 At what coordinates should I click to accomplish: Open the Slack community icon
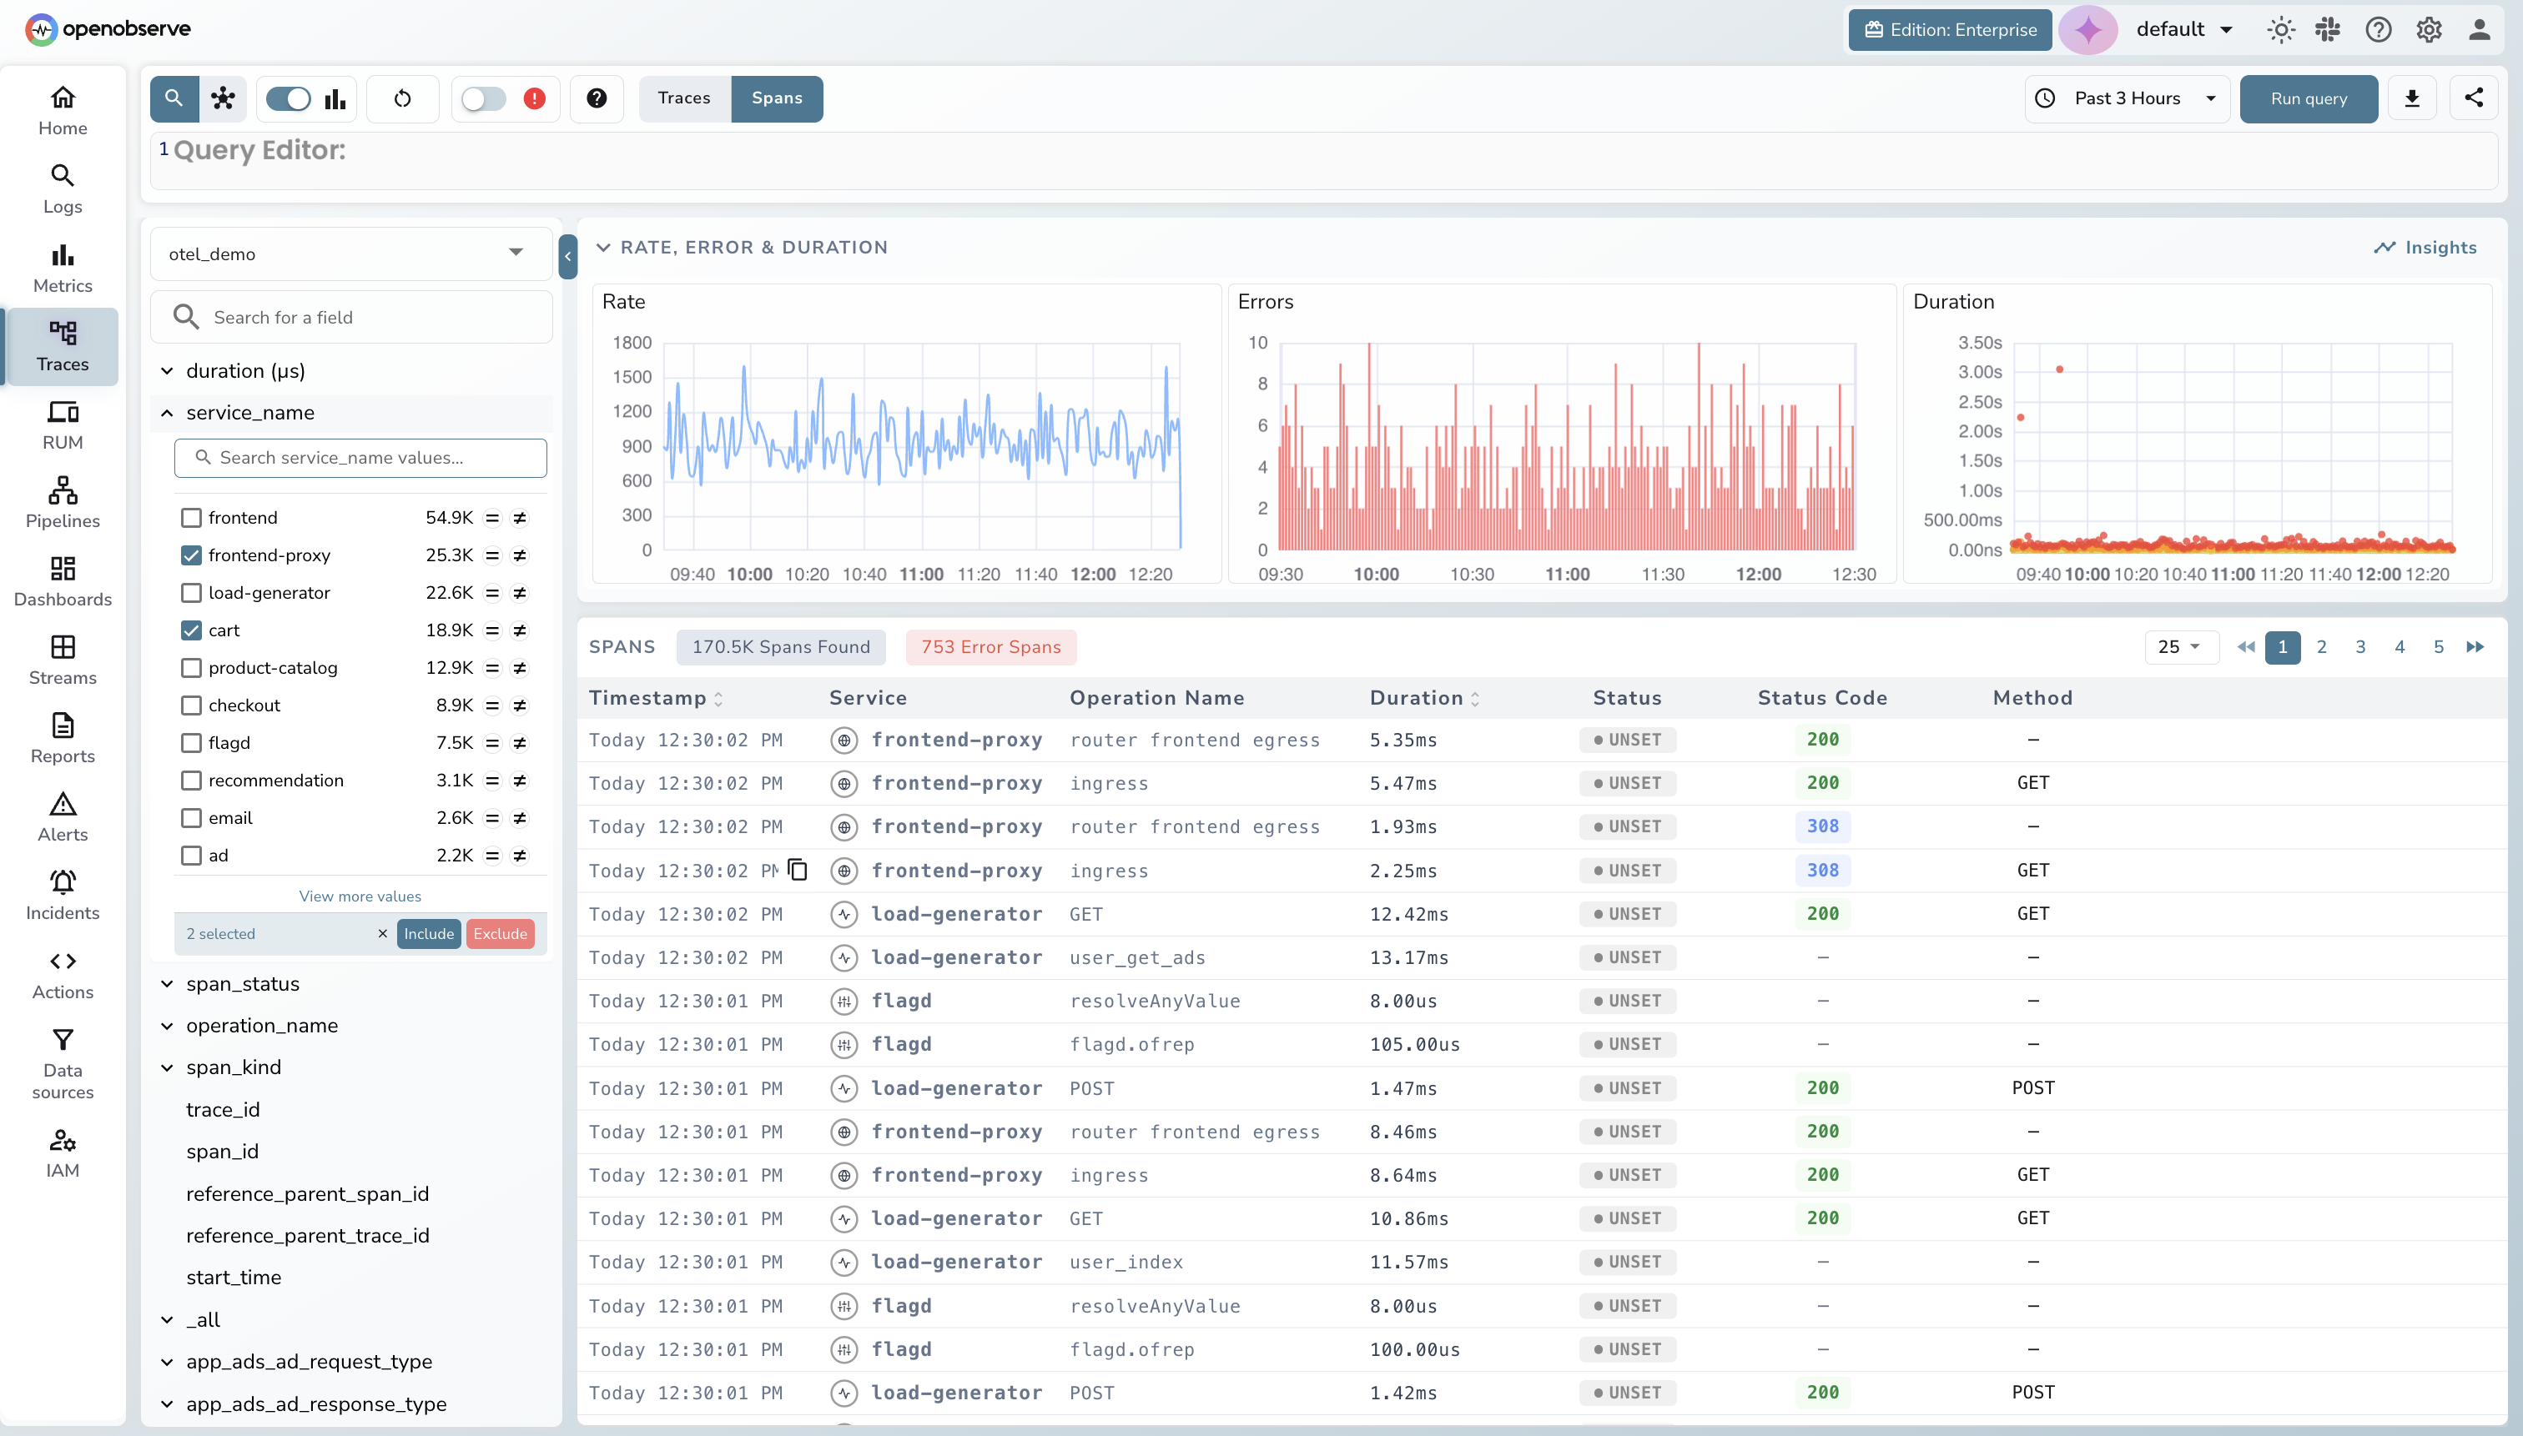(x=2329, y=29)
